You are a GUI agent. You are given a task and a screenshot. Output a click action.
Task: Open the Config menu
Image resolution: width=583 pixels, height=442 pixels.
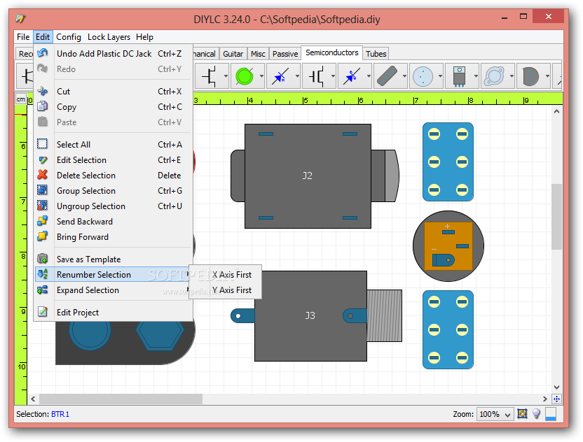(69, 37)
